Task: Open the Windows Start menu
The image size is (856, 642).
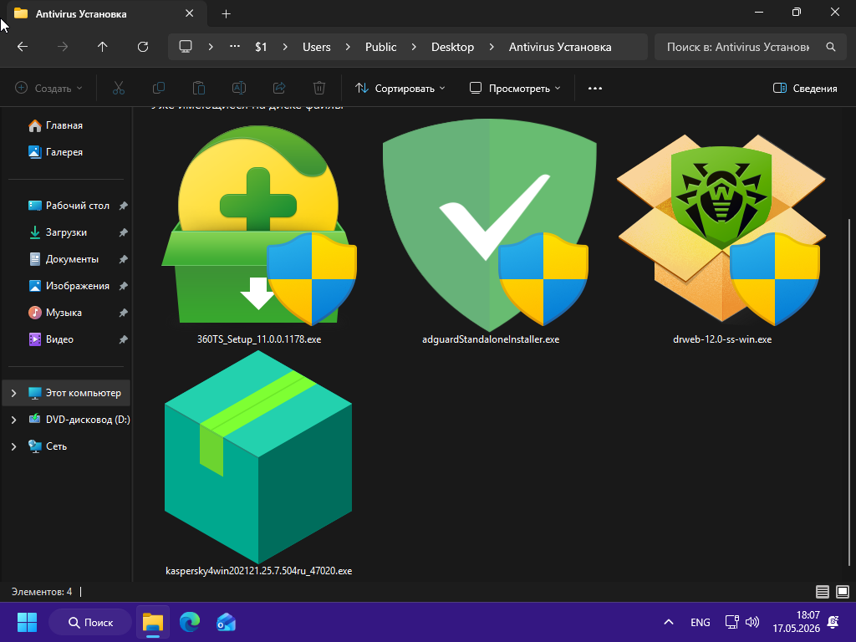Action: [27, 622]
